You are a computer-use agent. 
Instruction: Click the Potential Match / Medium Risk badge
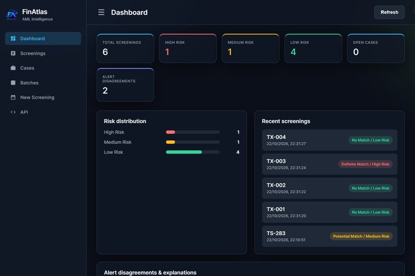[361, 236]
